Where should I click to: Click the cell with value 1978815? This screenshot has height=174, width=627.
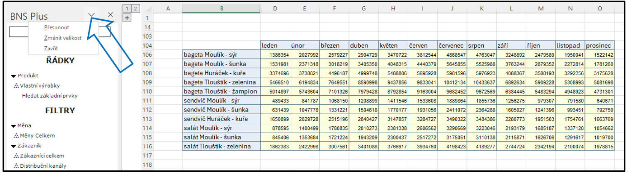point(600,147)
